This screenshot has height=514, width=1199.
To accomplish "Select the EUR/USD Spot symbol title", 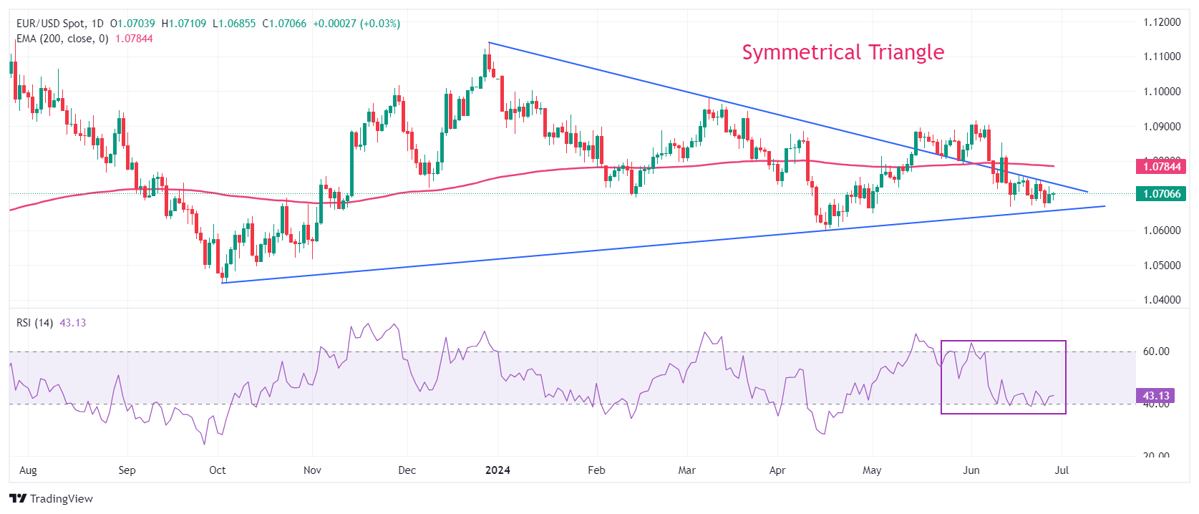I will pyautogui.click(x=50, y=24).
